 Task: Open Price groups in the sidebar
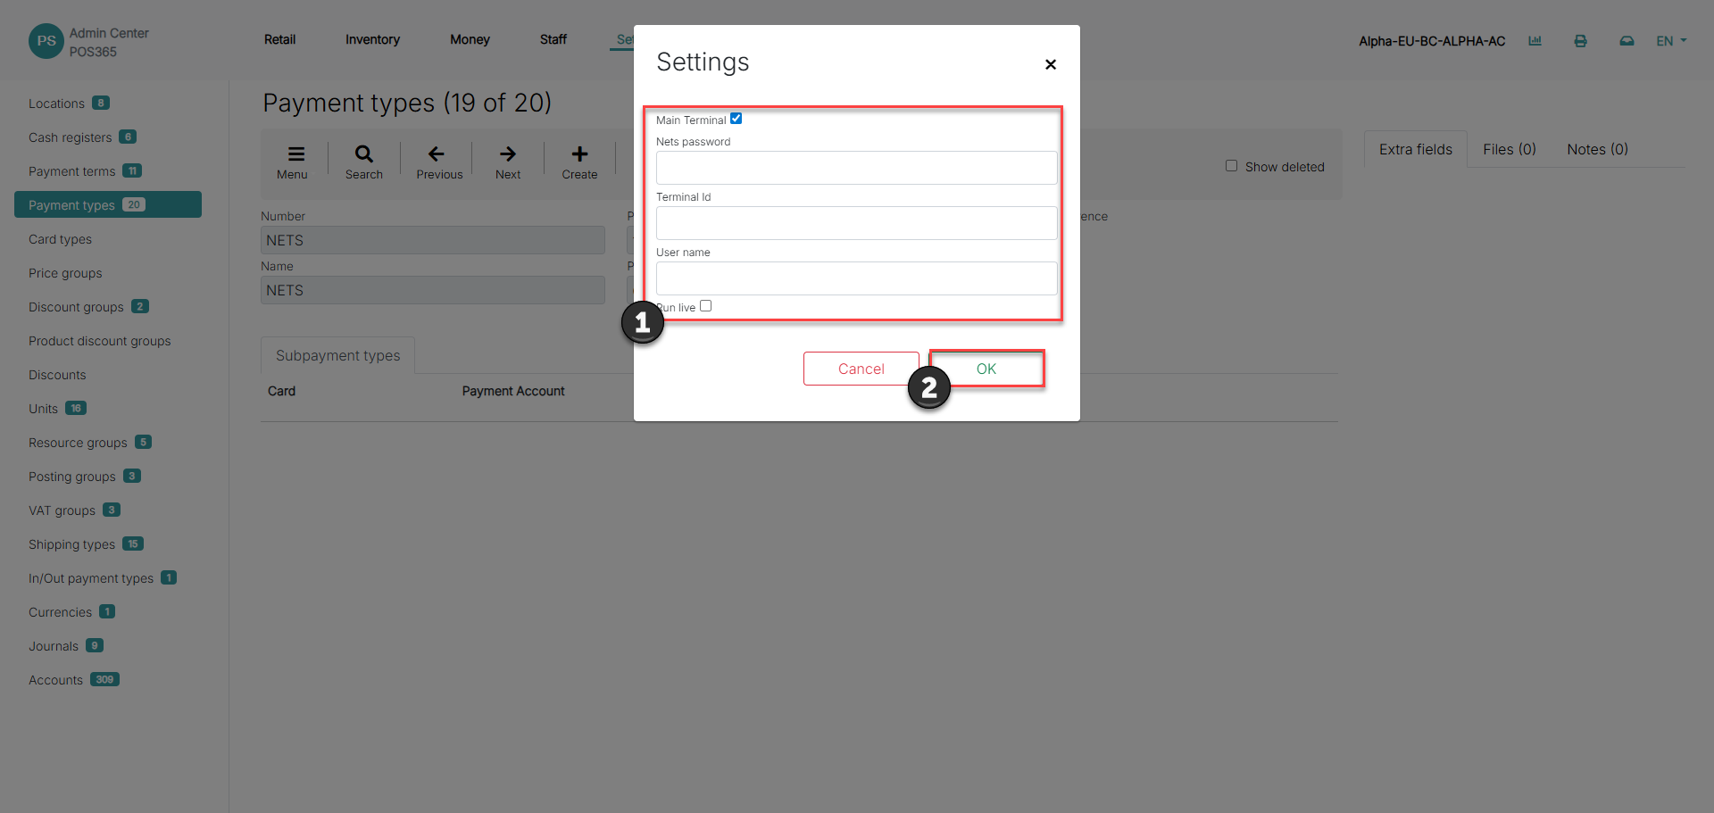tap(65, 273)
